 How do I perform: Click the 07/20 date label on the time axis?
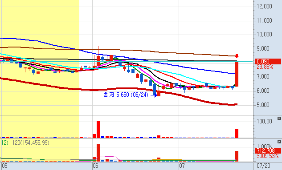[x=263, y=166]
